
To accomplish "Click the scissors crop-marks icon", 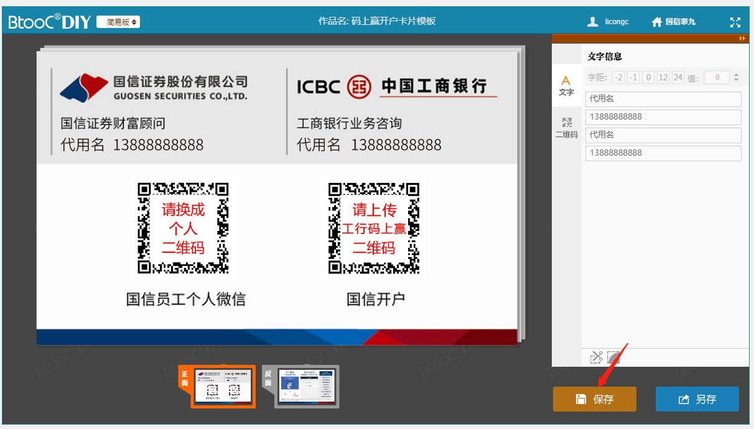I will (596, 357).
